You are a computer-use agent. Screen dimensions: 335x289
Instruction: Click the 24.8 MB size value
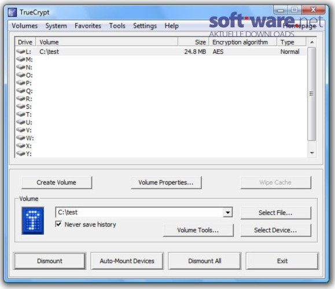(x=195, y=51)
